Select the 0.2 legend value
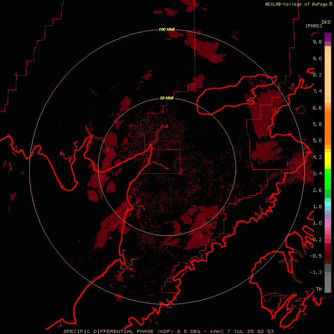The image size is (334, 334). 317,240
